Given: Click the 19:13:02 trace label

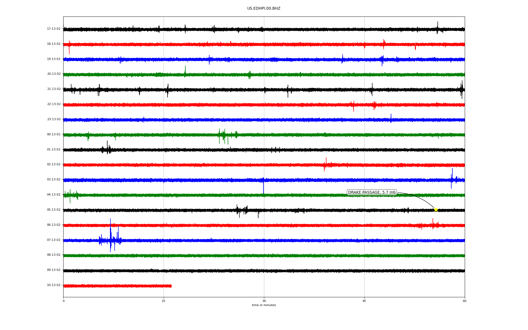Looking at the screenshot, I should tap(54, 59).
